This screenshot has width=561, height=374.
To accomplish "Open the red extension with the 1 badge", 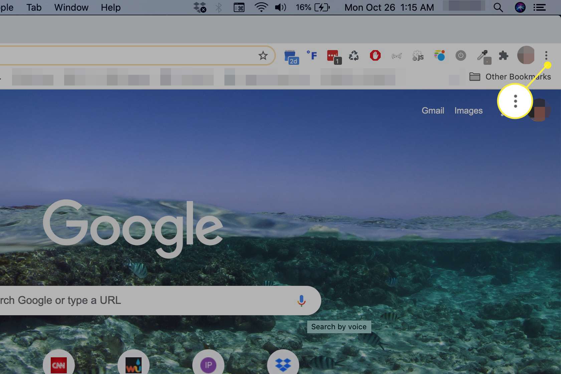I will pos(334,56).
